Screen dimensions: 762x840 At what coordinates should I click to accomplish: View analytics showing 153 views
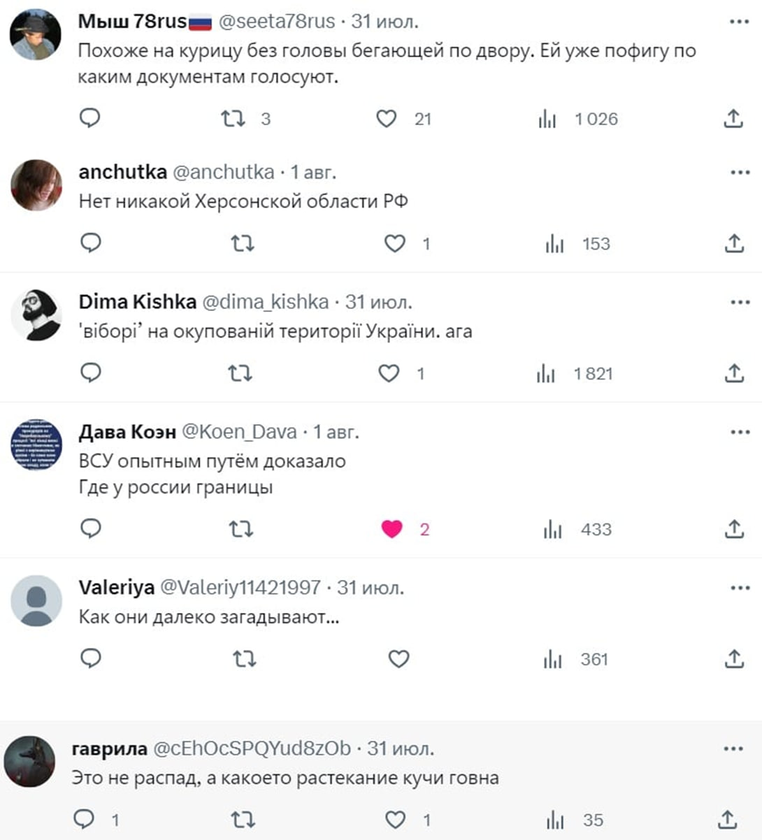[577, 244]
